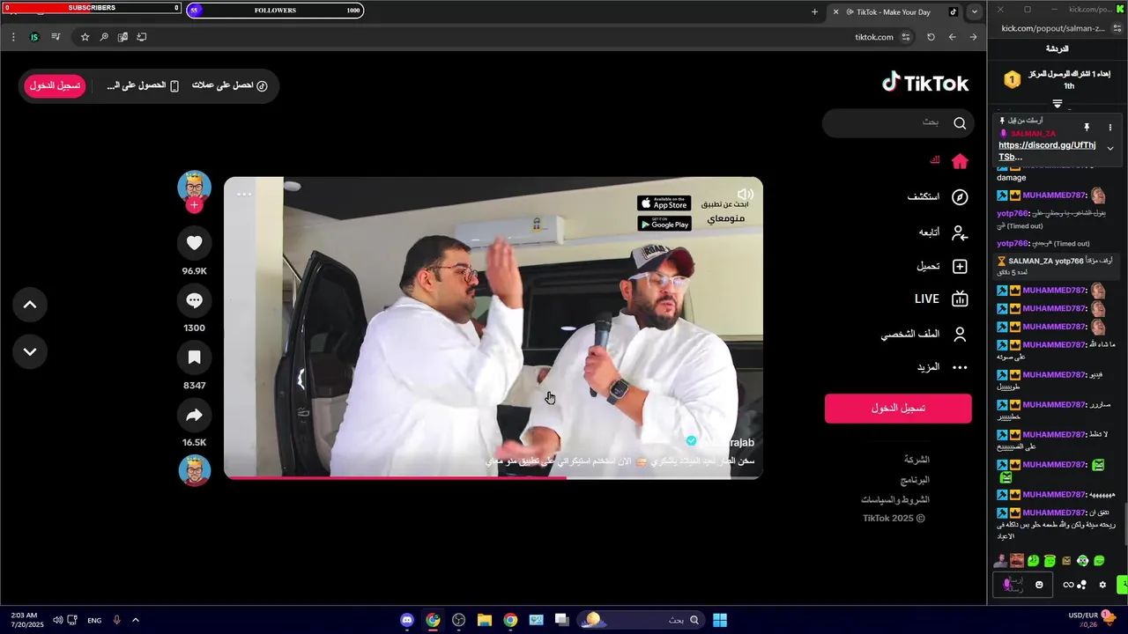Follow creator using red plus badge

coord(194,205)
